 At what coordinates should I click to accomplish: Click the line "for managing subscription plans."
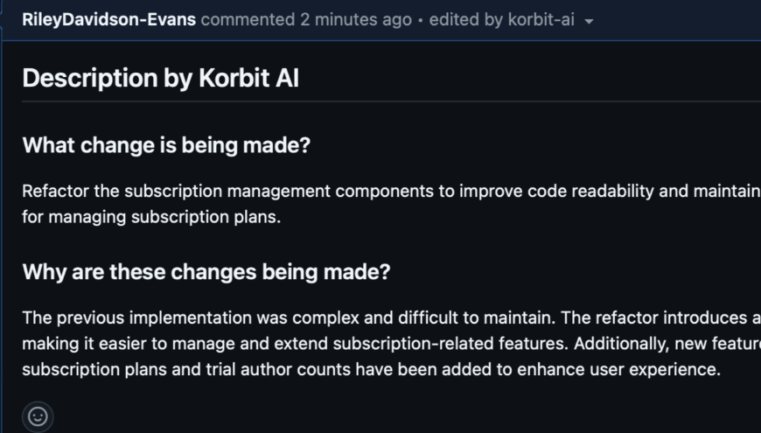tap(151, 217)
